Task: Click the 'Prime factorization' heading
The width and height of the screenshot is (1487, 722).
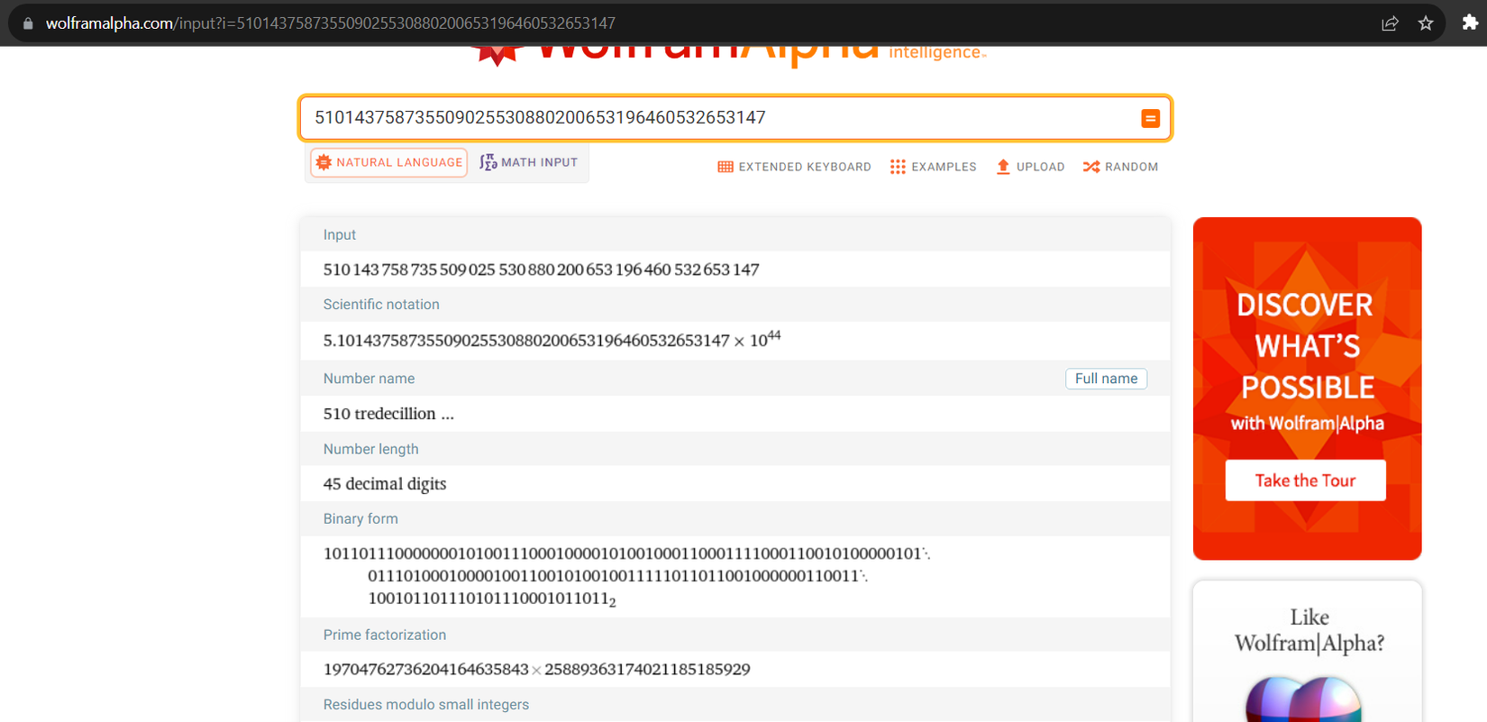Action: click(385, 635)
